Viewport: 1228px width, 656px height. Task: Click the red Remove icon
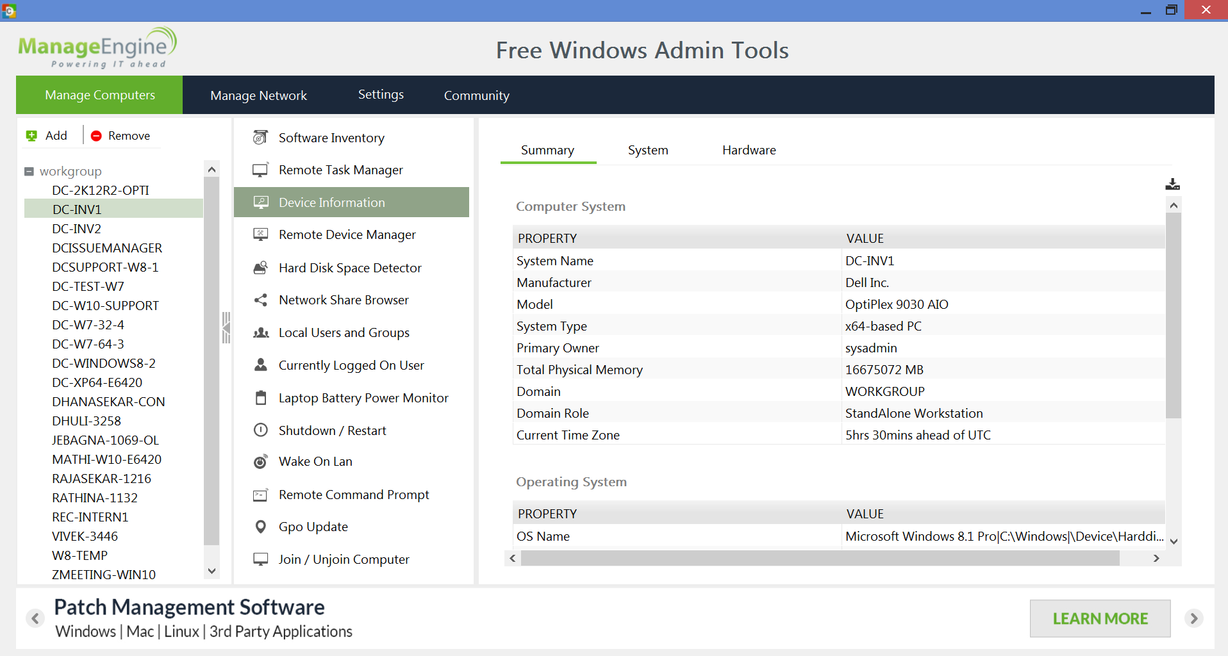coord(96,136)
